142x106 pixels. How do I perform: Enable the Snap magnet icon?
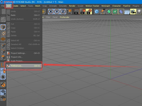(x=3, y=85)
